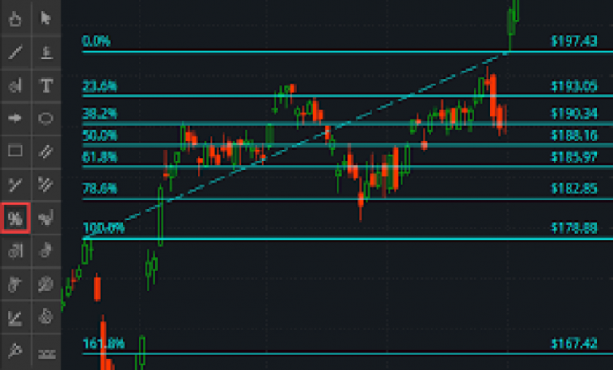Click the 161.8% extension label
The width and height of the screenshot is (613, 370).
(103, 344)
